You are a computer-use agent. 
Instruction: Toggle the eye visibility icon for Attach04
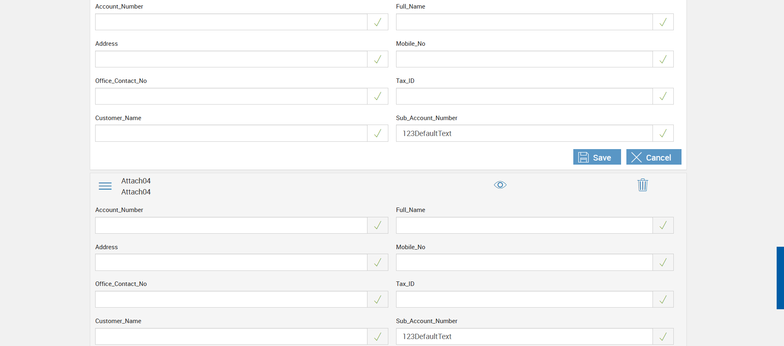(500, 185)
